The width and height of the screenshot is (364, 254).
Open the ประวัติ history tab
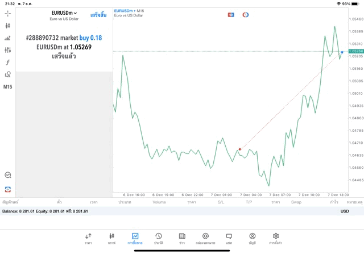coord(159,239)
